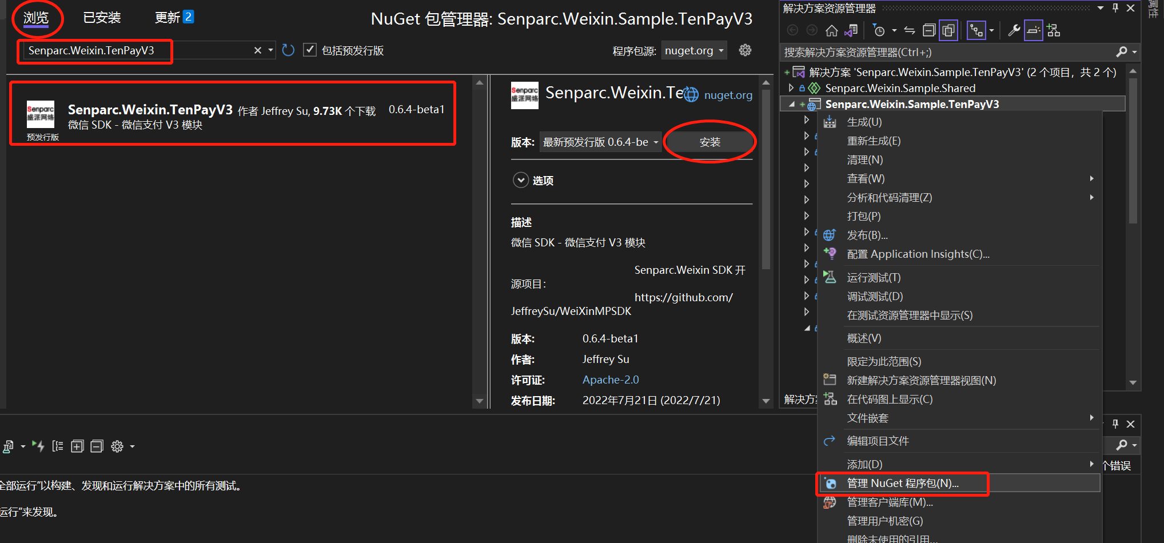Clear the NuGet search box text
1164x543 pixels.
click(258, 50)
